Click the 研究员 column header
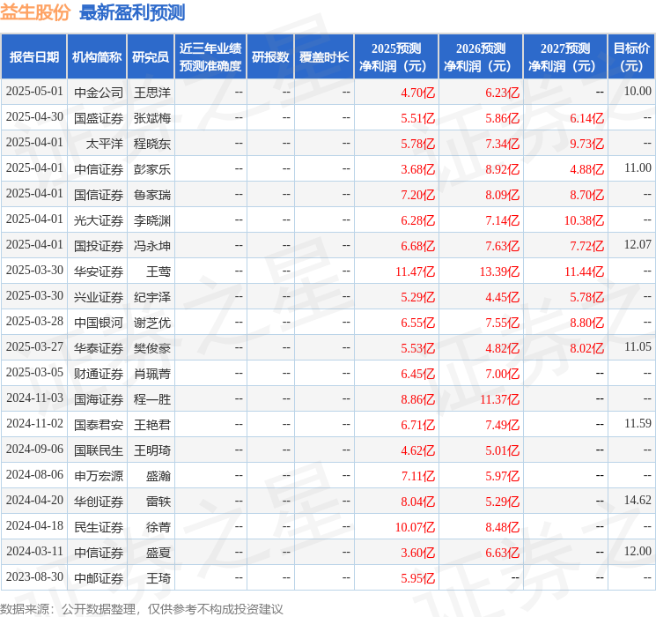This screenshot has height=617, width=656. (x=151, y=57)
